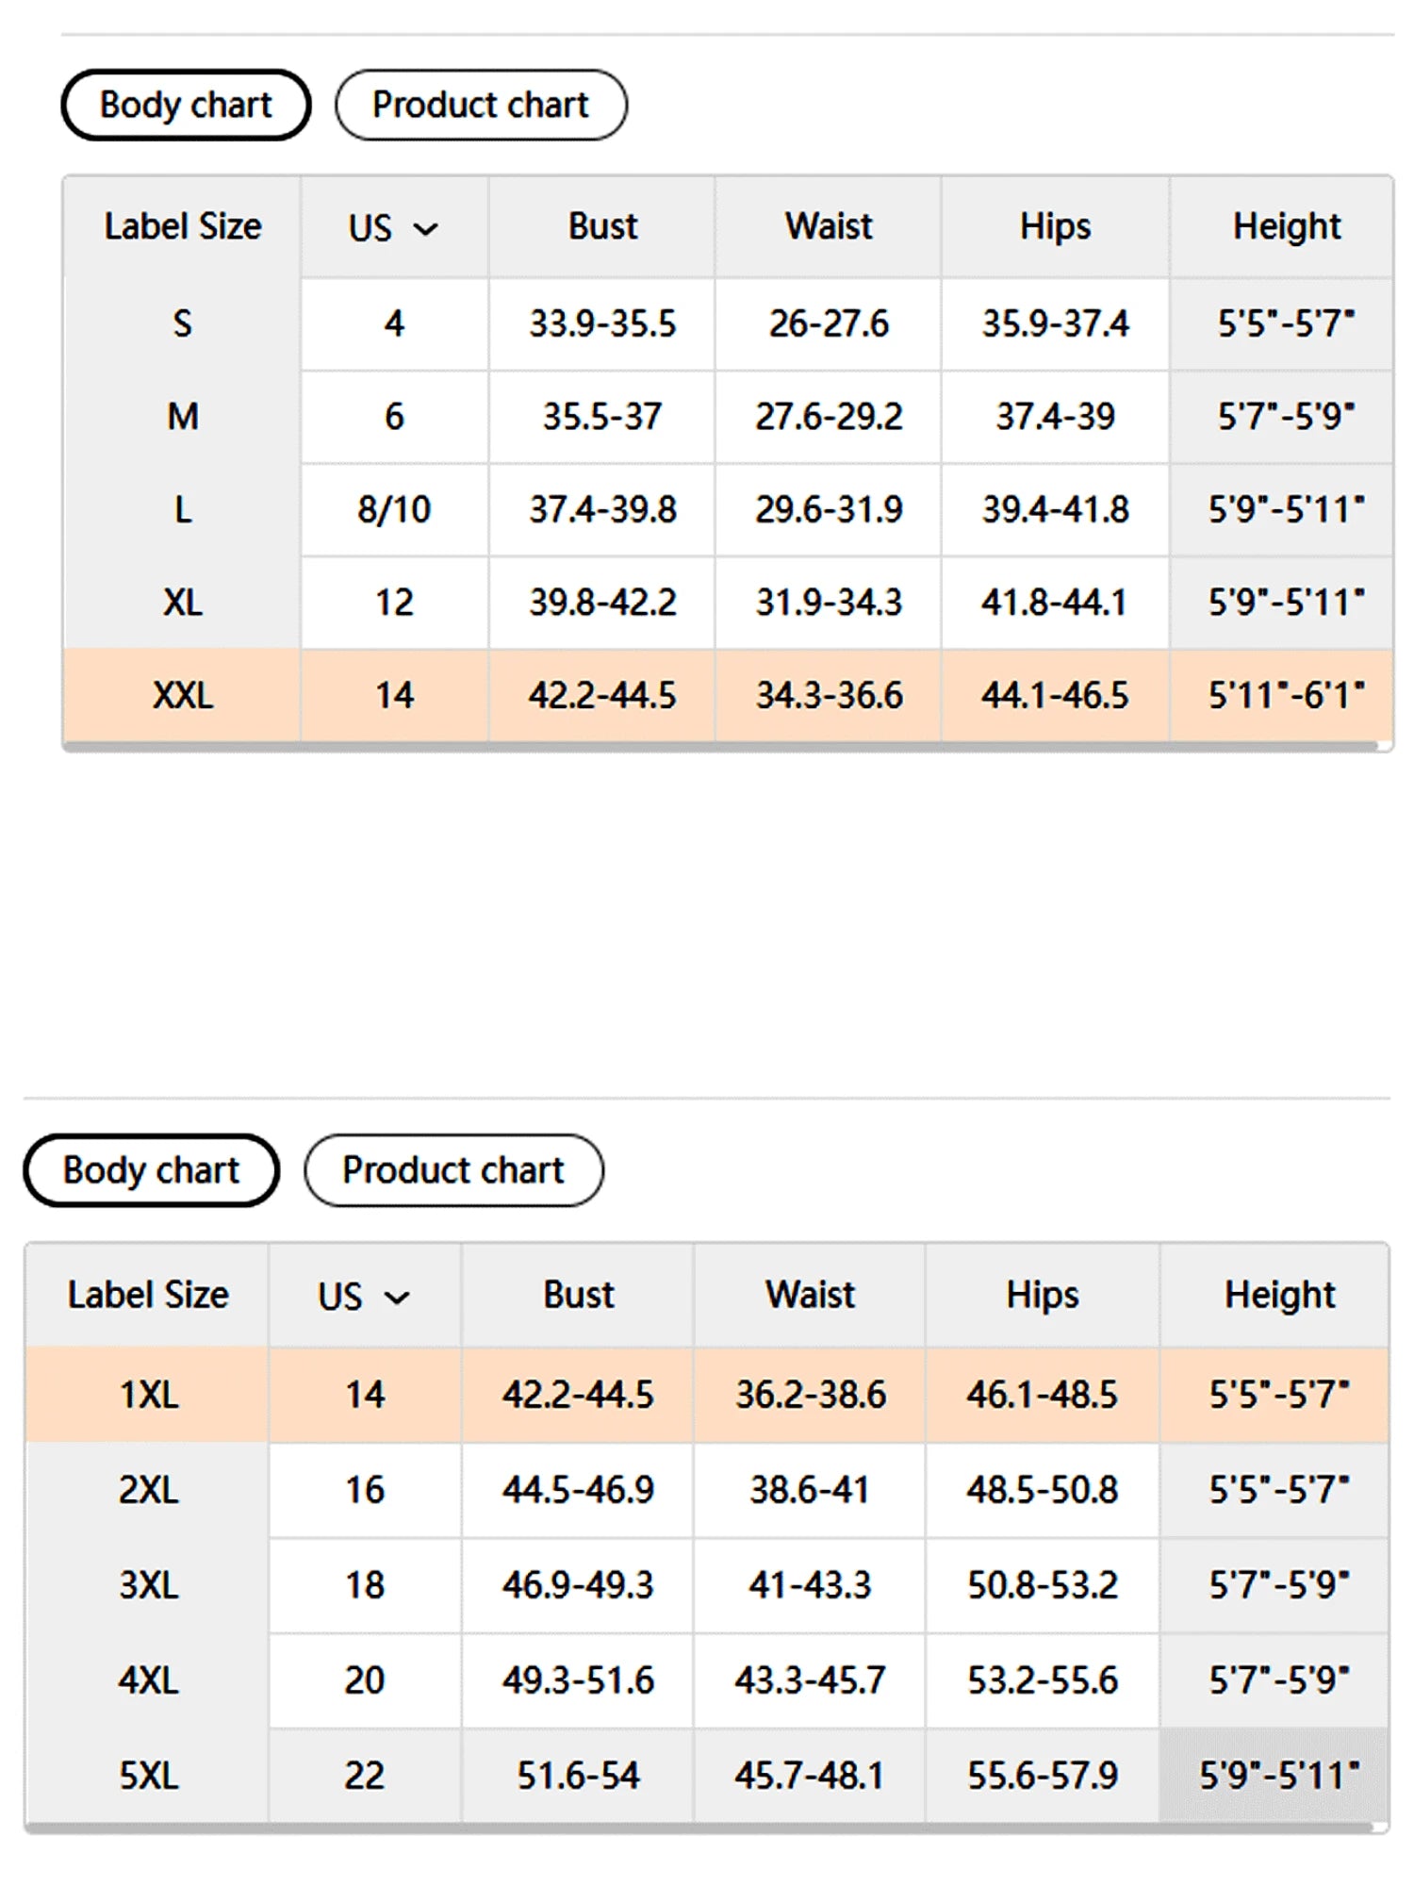Choose the 2XL label size row
Screen dimensions: 1414x1886
707,1490
